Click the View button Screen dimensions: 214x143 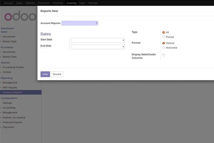click(x=45, y=74)
